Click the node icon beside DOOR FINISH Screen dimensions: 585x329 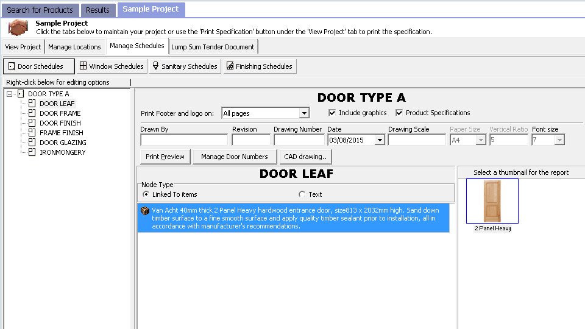[x=32, y=122]
